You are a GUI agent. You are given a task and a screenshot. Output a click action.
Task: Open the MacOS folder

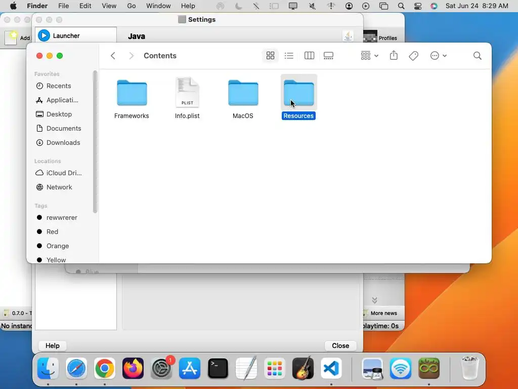click(243, 93)
